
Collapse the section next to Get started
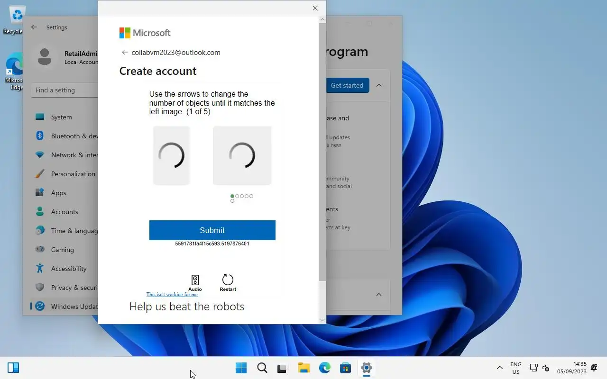point(379,85)
